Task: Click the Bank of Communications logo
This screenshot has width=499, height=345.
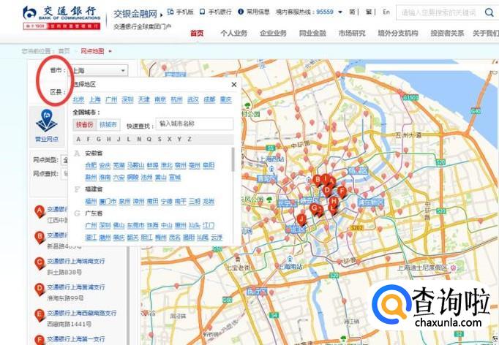Action: click(x=61, y=18)
